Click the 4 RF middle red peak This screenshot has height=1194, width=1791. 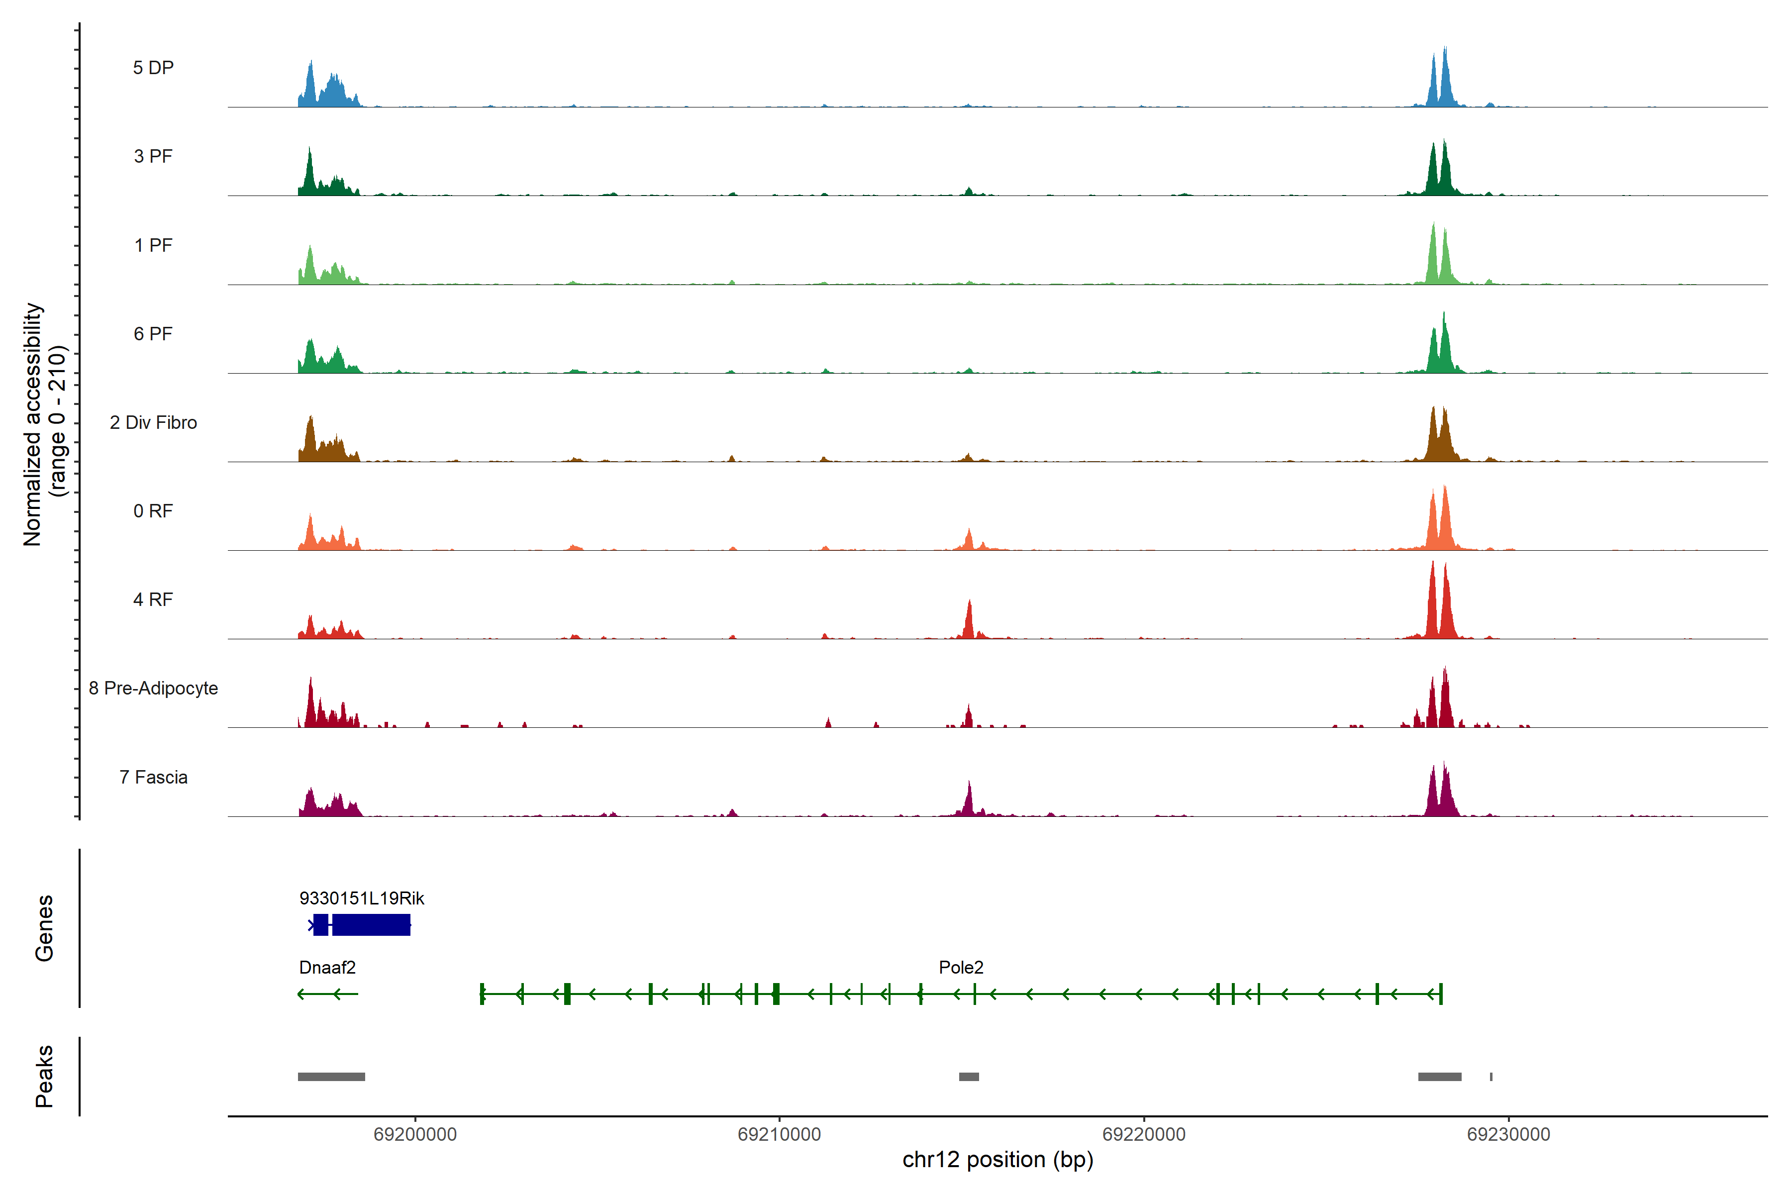click(969, 623)
